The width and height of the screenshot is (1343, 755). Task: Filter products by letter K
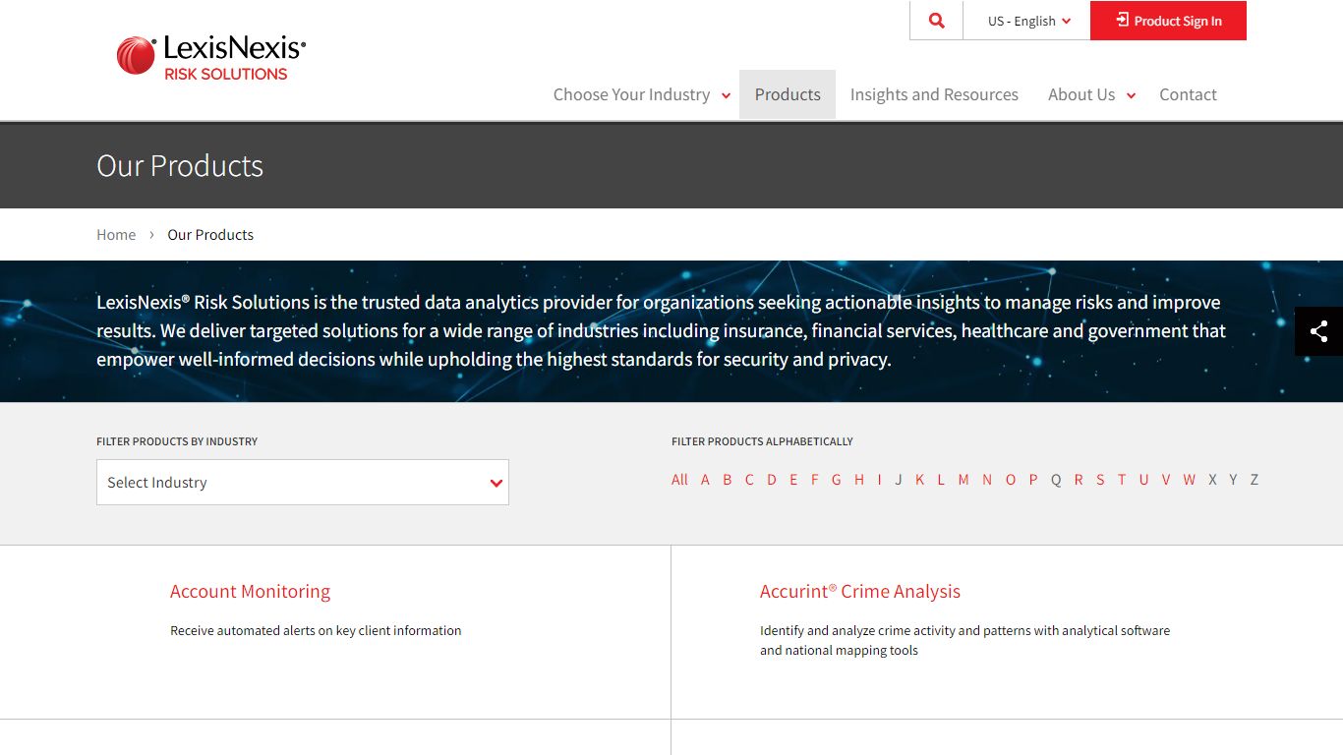click(920, 480)
